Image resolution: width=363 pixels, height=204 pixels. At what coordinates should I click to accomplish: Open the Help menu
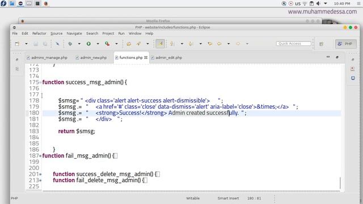149,33
